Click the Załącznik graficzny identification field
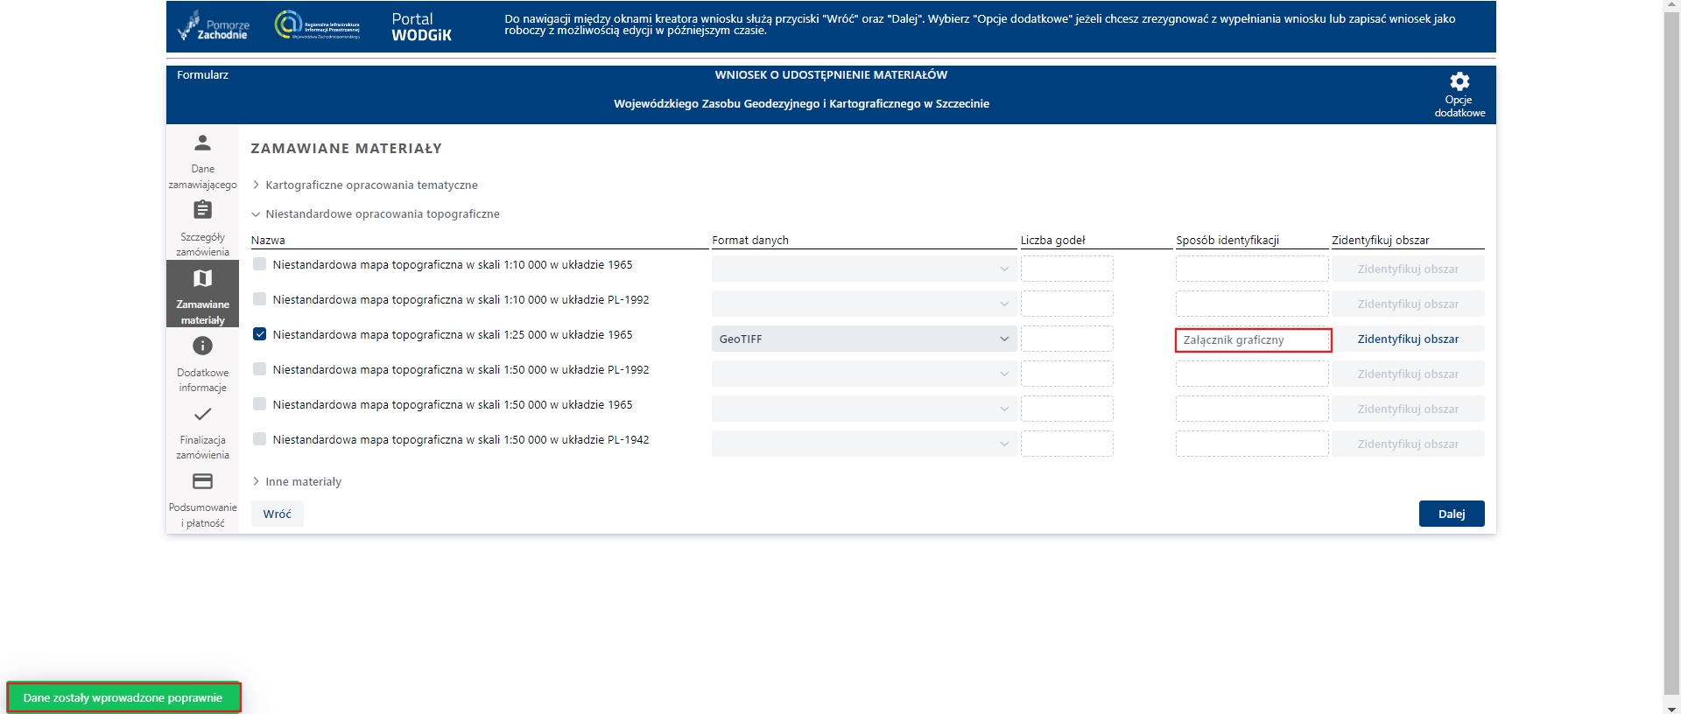 pyautogui.click(x=1253, y=340)
